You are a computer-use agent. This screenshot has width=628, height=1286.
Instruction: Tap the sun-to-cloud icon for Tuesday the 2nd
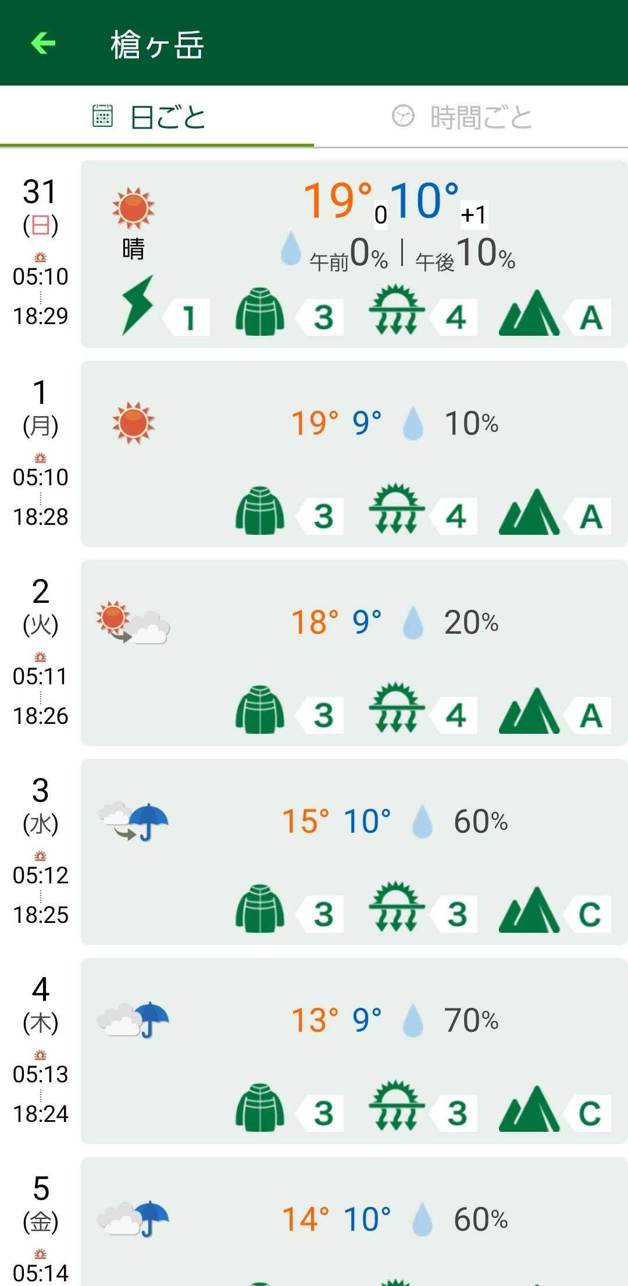(x=133, y=623)
